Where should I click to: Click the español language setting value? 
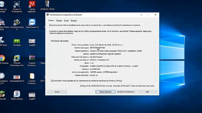(x=105, y=54)
